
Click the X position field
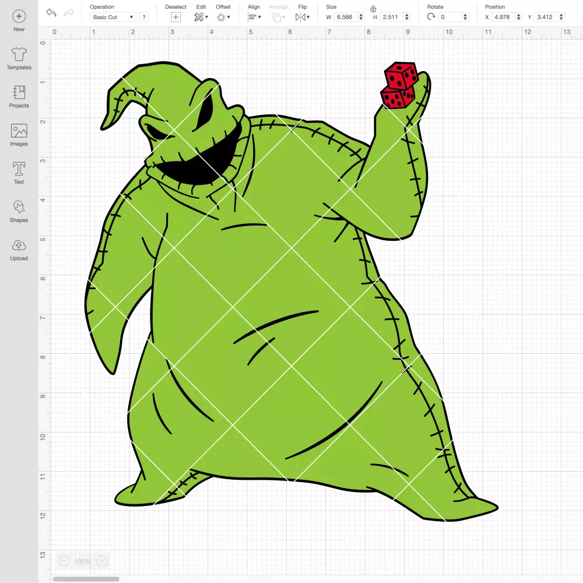click(503, 17)
